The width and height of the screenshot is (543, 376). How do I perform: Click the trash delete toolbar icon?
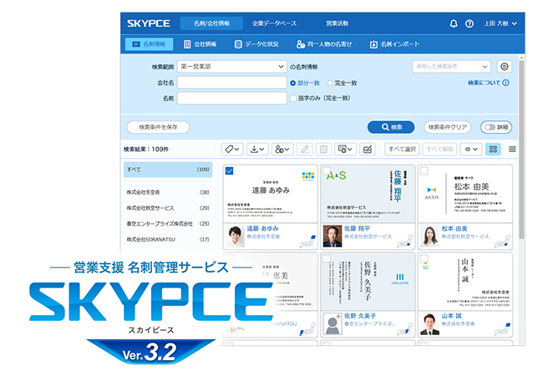pyautogui.click(x=323, y=150)
